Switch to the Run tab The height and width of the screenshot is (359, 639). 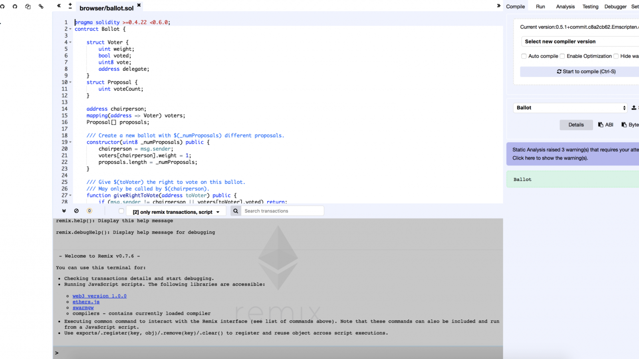pyautogui.click(x=540, y=6)
